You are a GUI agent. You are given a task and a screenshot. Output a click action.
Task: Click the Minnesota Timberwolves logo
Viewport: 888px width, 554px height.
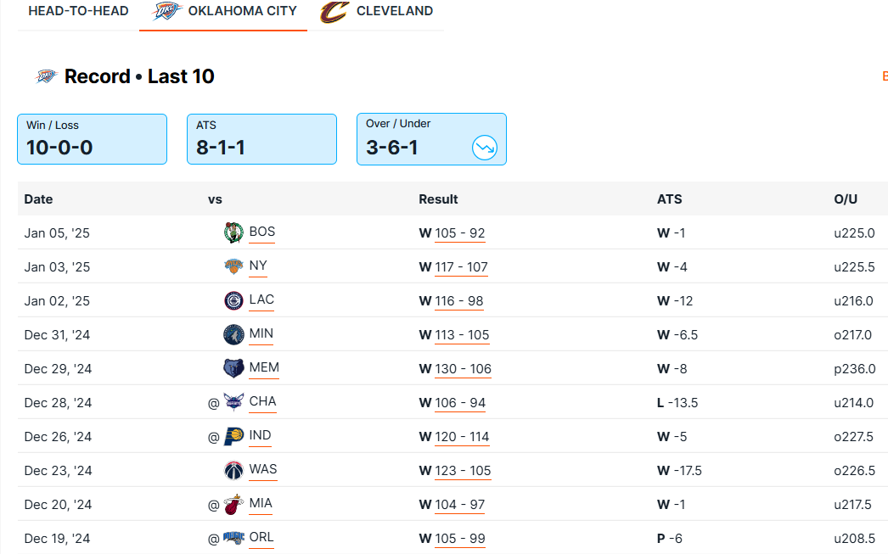coord(233,334)
